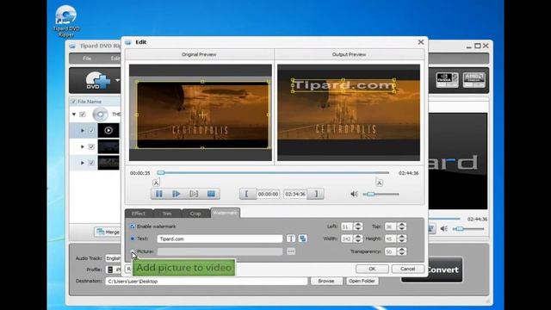This screenshot has height=310, width=551.
Task: Toggle second title row checkbox
Action: 91,147
